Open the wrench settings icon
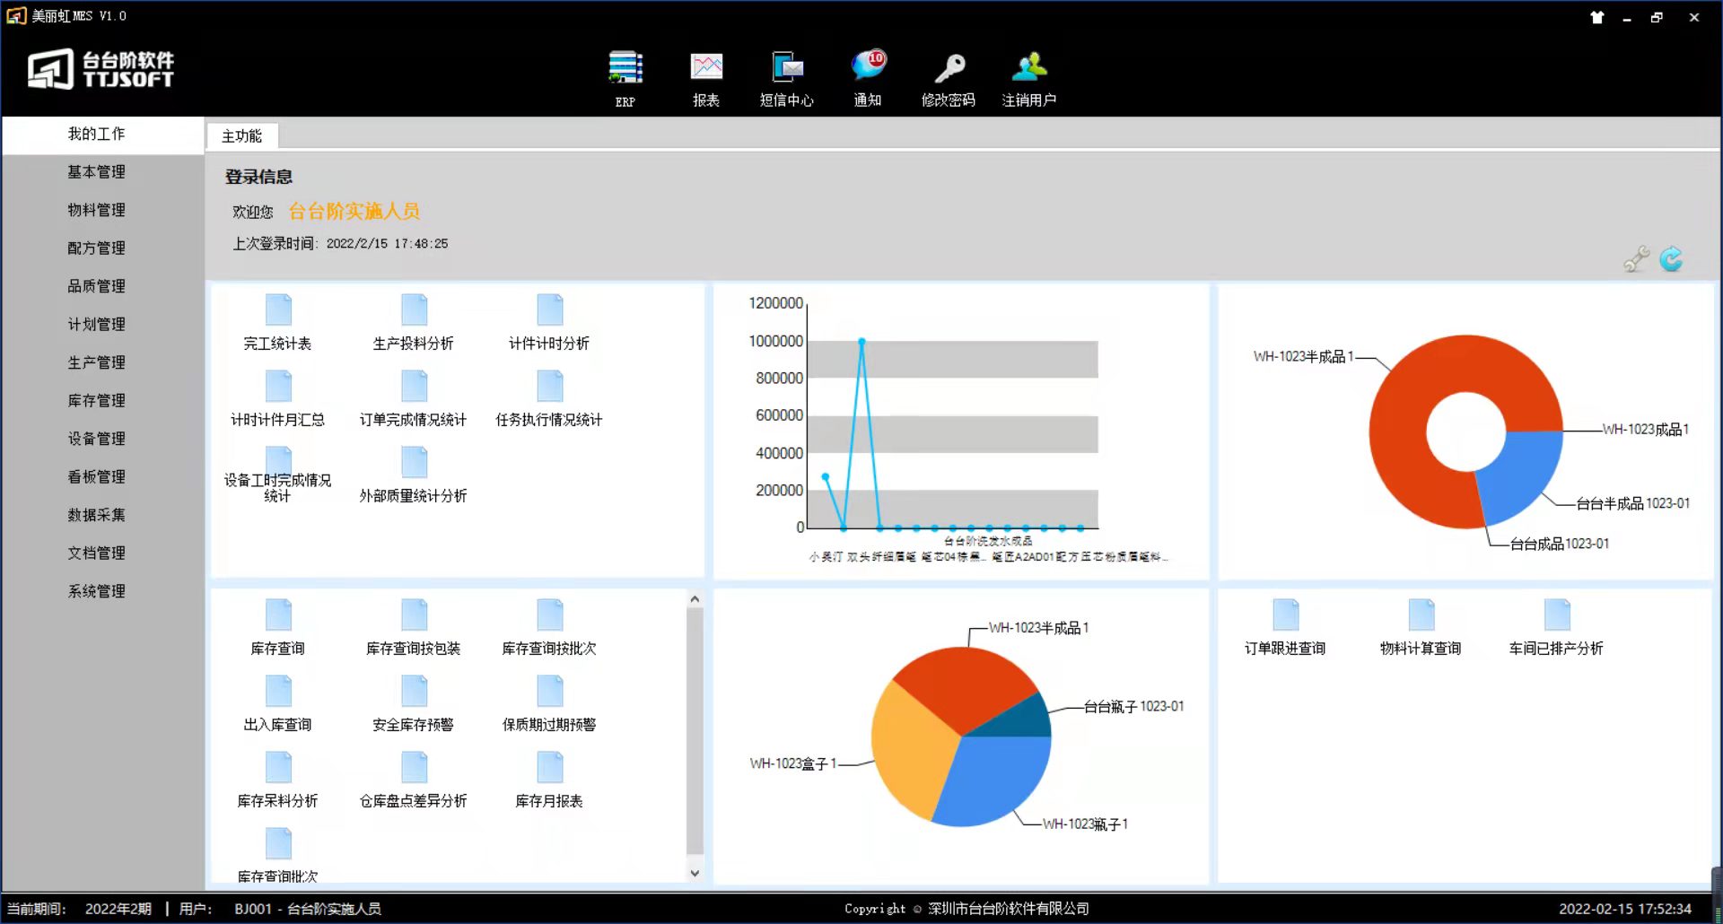 click(1636, 259)
